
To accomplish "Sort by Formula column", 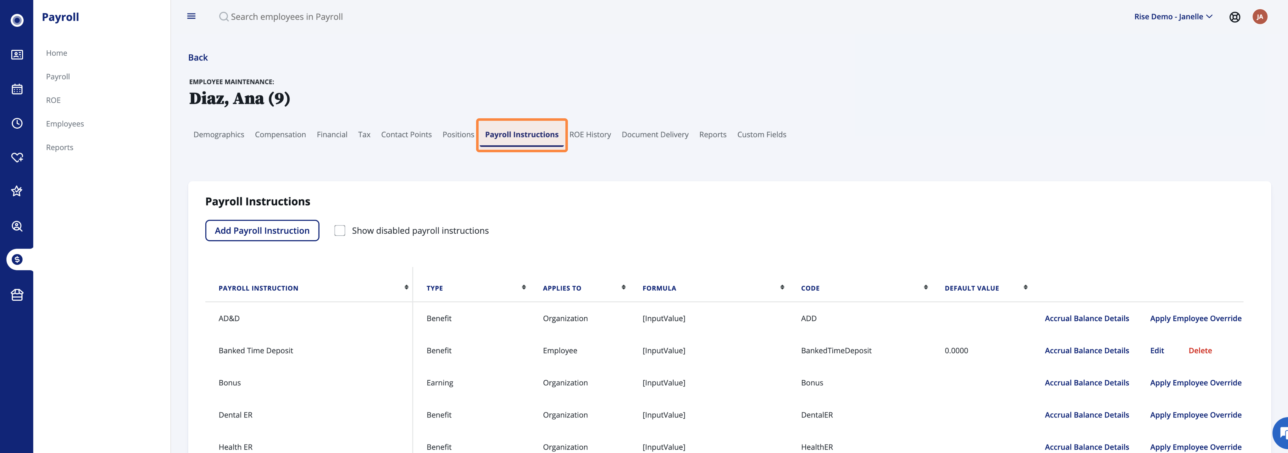I will coord(782,288).
